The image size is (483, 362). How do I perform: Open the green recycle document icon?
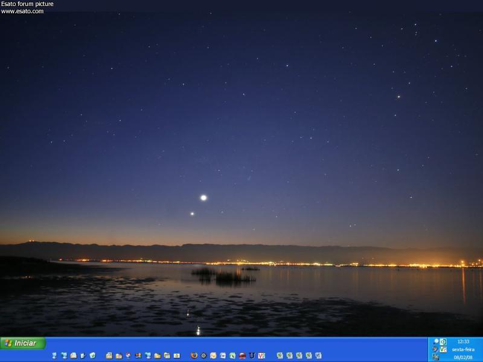tap(92, 355)
